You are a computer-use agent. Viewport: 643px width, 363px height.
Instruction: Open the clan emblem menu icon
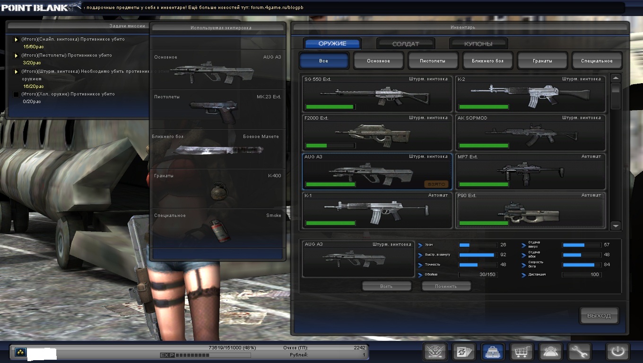[434, 352]
